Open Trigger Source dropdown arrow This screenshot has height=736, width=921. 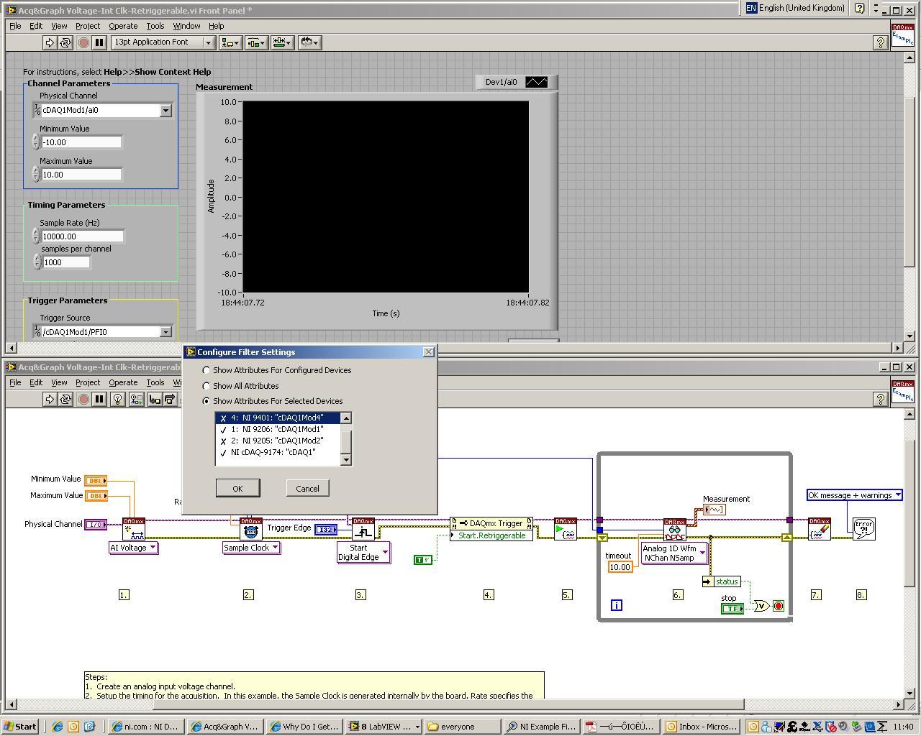pyautogui.click(x=165, y=332)
